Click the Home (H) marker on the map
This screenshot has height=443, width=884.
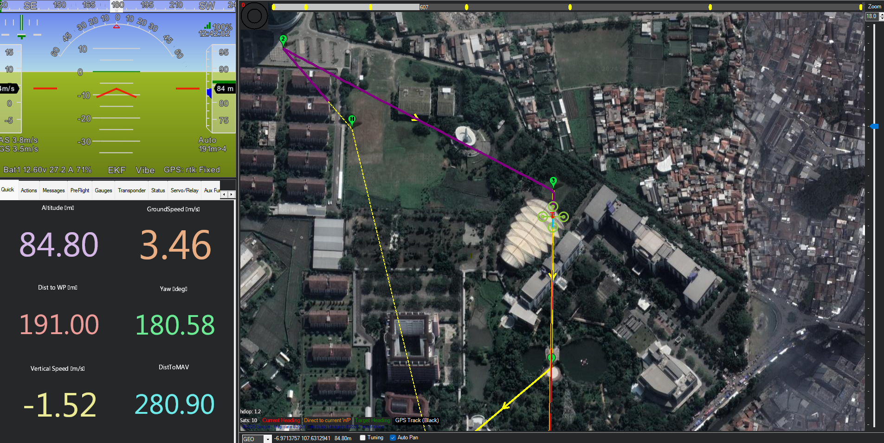click(352, 119)
